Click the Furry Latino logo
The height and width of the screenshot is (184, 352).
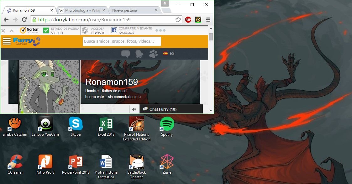coord(27,41)
